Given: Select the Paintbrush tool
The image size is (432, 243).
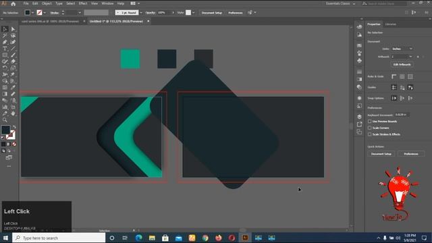Looking at the screenshot, I should (13, 55).
